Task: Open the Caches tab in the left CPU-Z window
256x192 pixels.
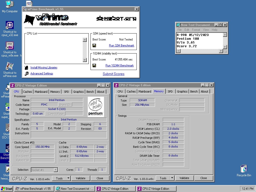Action: pos(27,92)
